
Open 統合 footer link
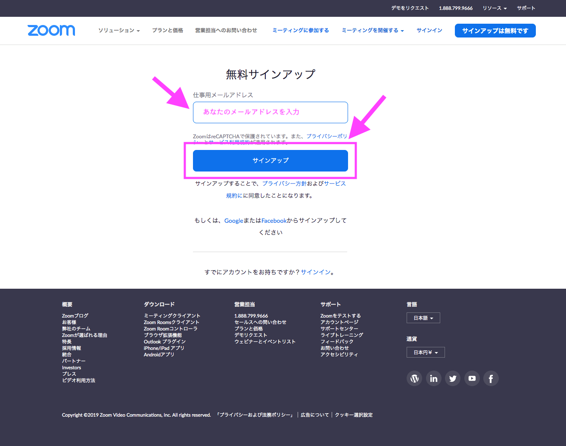67,355
